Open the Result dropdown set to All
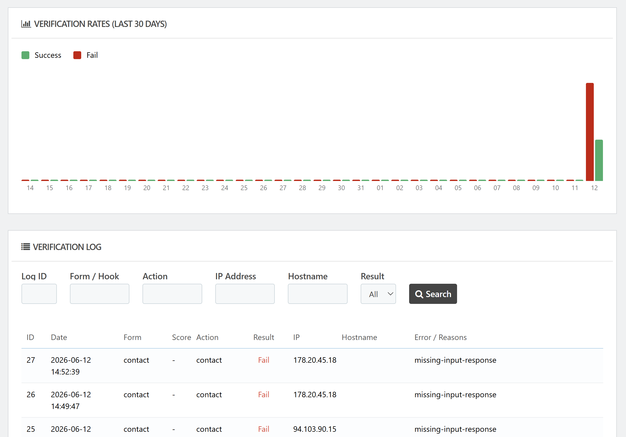This screenshot has height=437, width=626. 378,294
